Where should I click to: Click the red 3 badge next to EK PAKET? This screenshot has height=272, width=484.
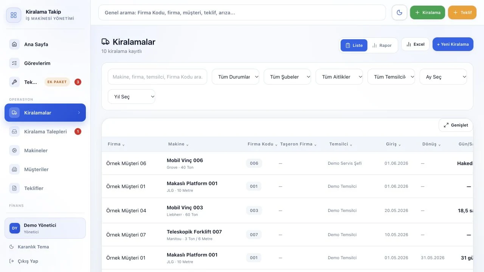coord(78,82)
